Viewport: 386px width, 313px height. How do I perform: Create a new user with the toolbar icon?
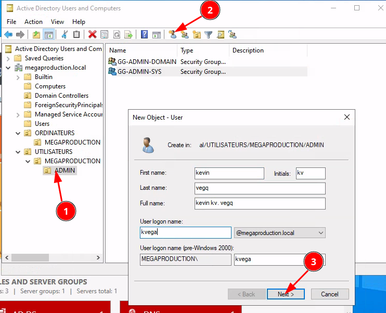(173, 35)
